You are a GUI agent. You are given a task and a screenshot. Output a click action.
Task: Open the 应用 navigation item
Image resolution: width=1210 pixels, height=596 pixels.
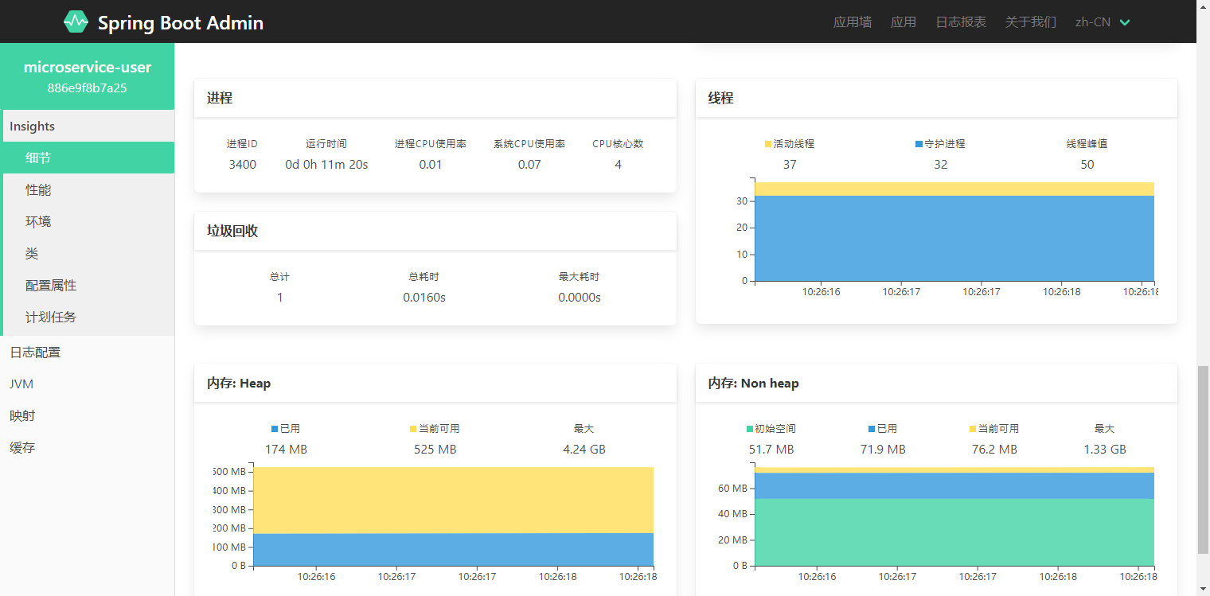pos(904,22)
